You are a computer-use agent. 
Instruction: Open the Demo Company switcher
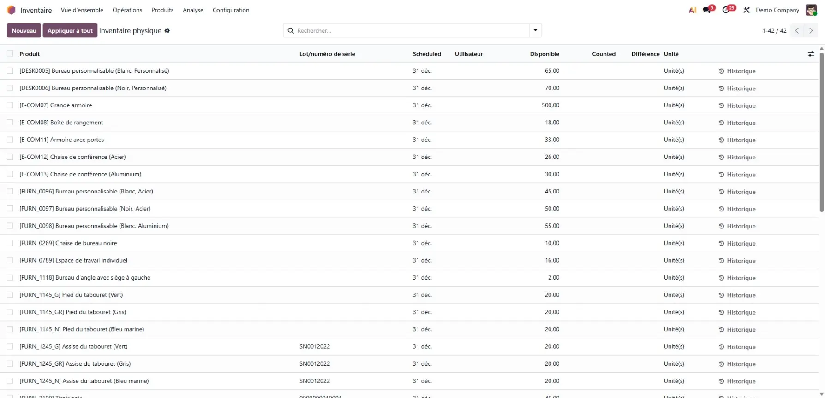pyautogui.click(x=777, y=10)
